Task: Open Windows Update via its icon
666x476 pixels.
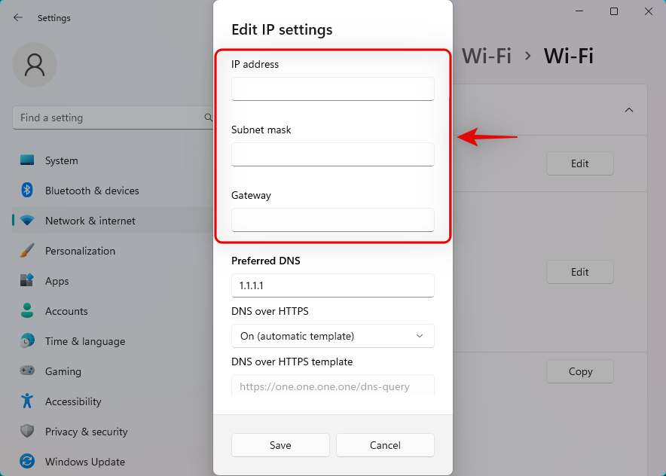Action: 27,462
